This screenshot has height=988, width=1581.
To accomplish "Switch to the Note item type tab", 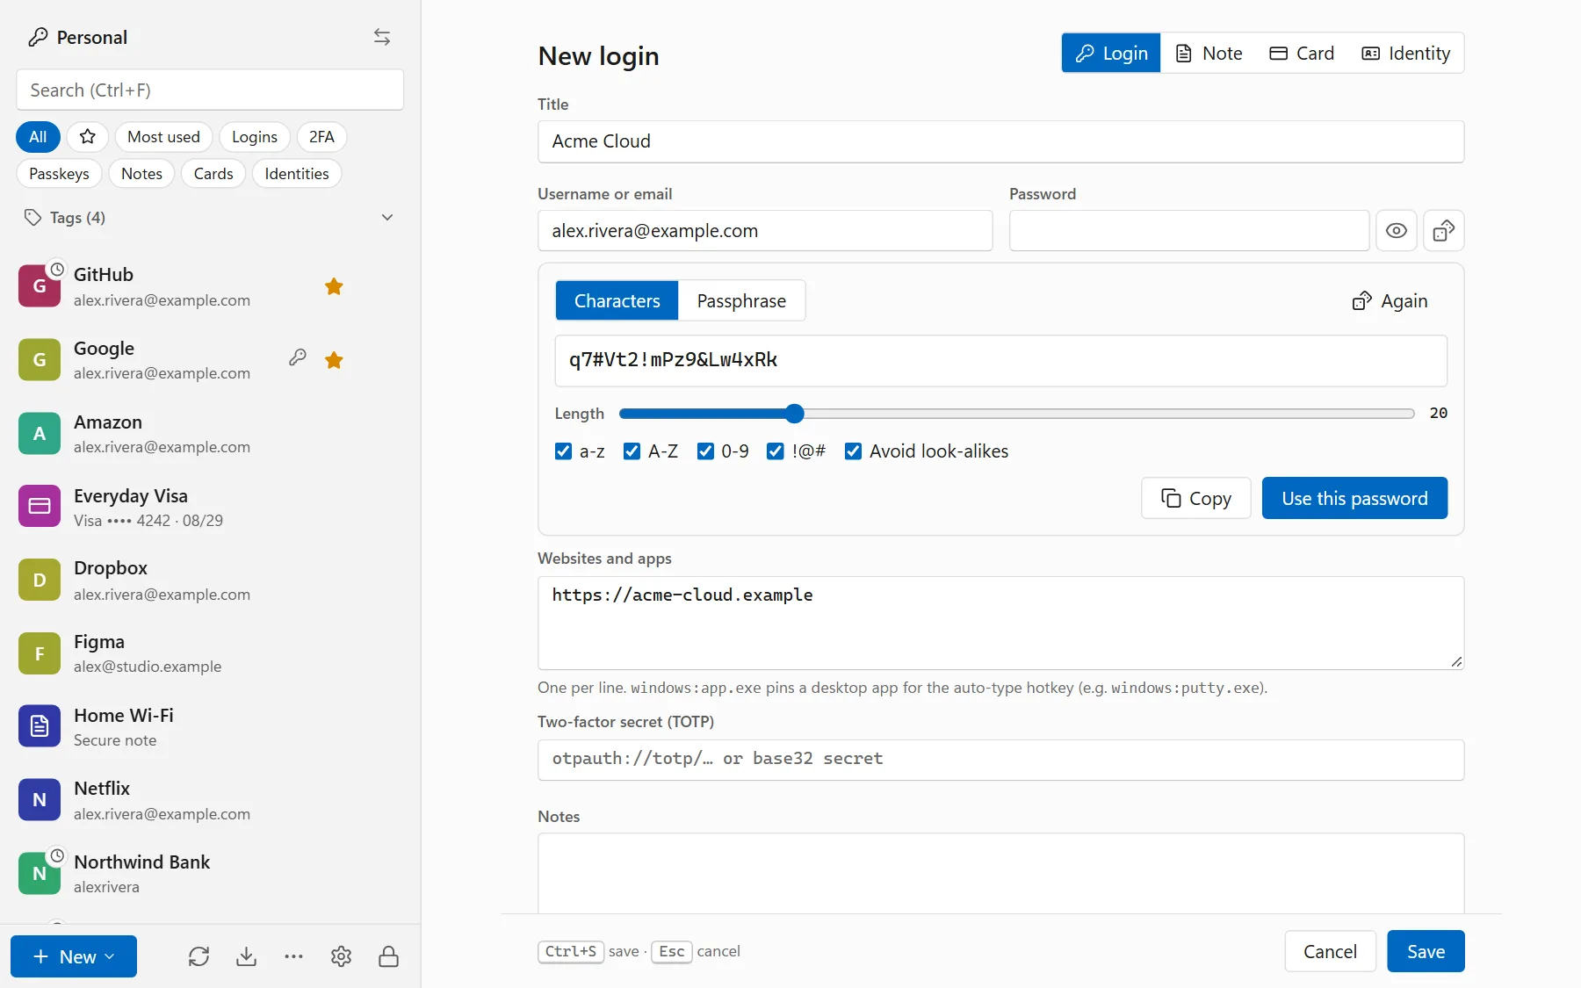I will 1209,54.
